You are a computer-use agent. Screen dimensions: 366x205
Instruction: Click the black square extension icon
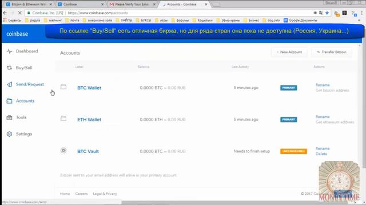coord(344,13)
